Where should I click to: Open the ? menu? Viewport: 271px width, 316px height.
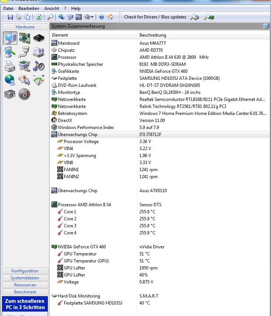click(65, 9)
